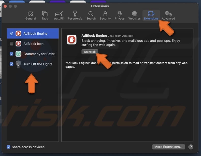Click the Turn Off the Lights lamp icon

pos(18,64)
